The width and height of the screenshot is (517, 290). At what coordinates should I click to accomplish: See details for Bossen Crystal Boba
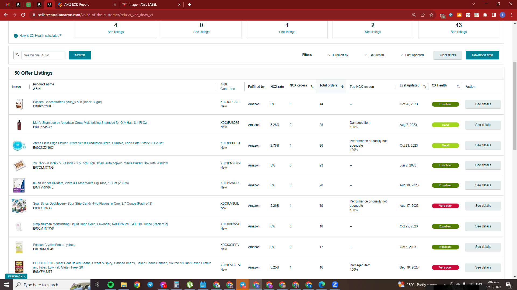click(x=483, y=247)
